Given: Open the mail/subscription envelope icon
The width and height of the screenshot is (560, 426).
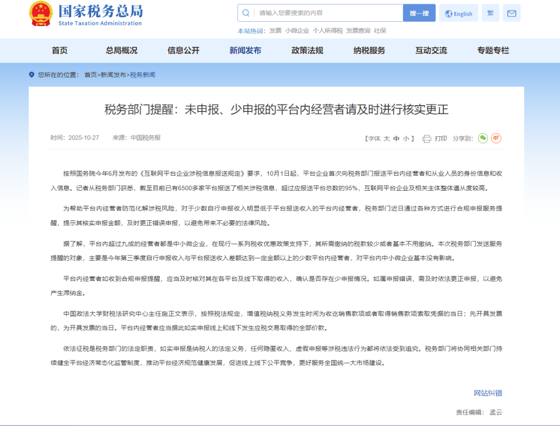Looking at the screenshot, I should [x=511, y=12].
